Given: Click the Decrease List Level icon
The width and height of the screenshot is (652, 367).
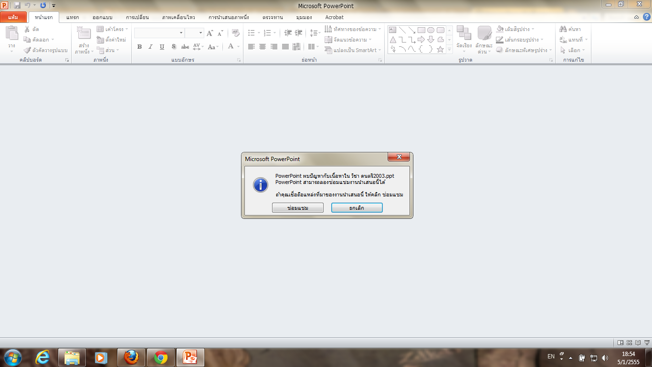Looking at the screenshot, I should point(288,33).
